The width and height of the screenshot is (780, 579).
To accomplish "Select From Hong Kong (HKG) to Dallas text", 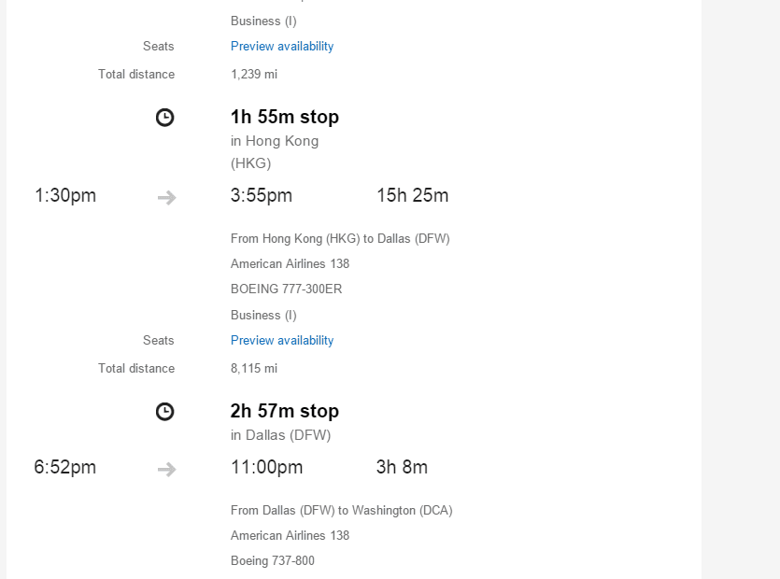I will [x=340, y=239].
